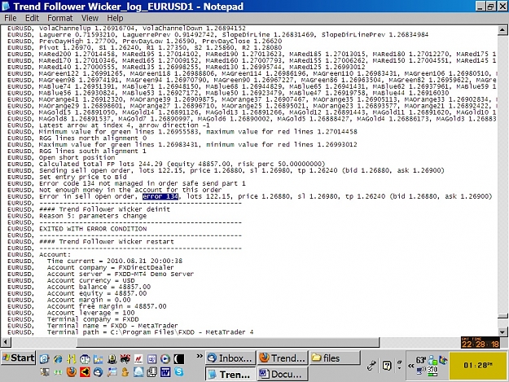The height and width of the screenshot is (382, 509).
Task: Launch Internet Explorer from quick launch
Action: point(58,359)
